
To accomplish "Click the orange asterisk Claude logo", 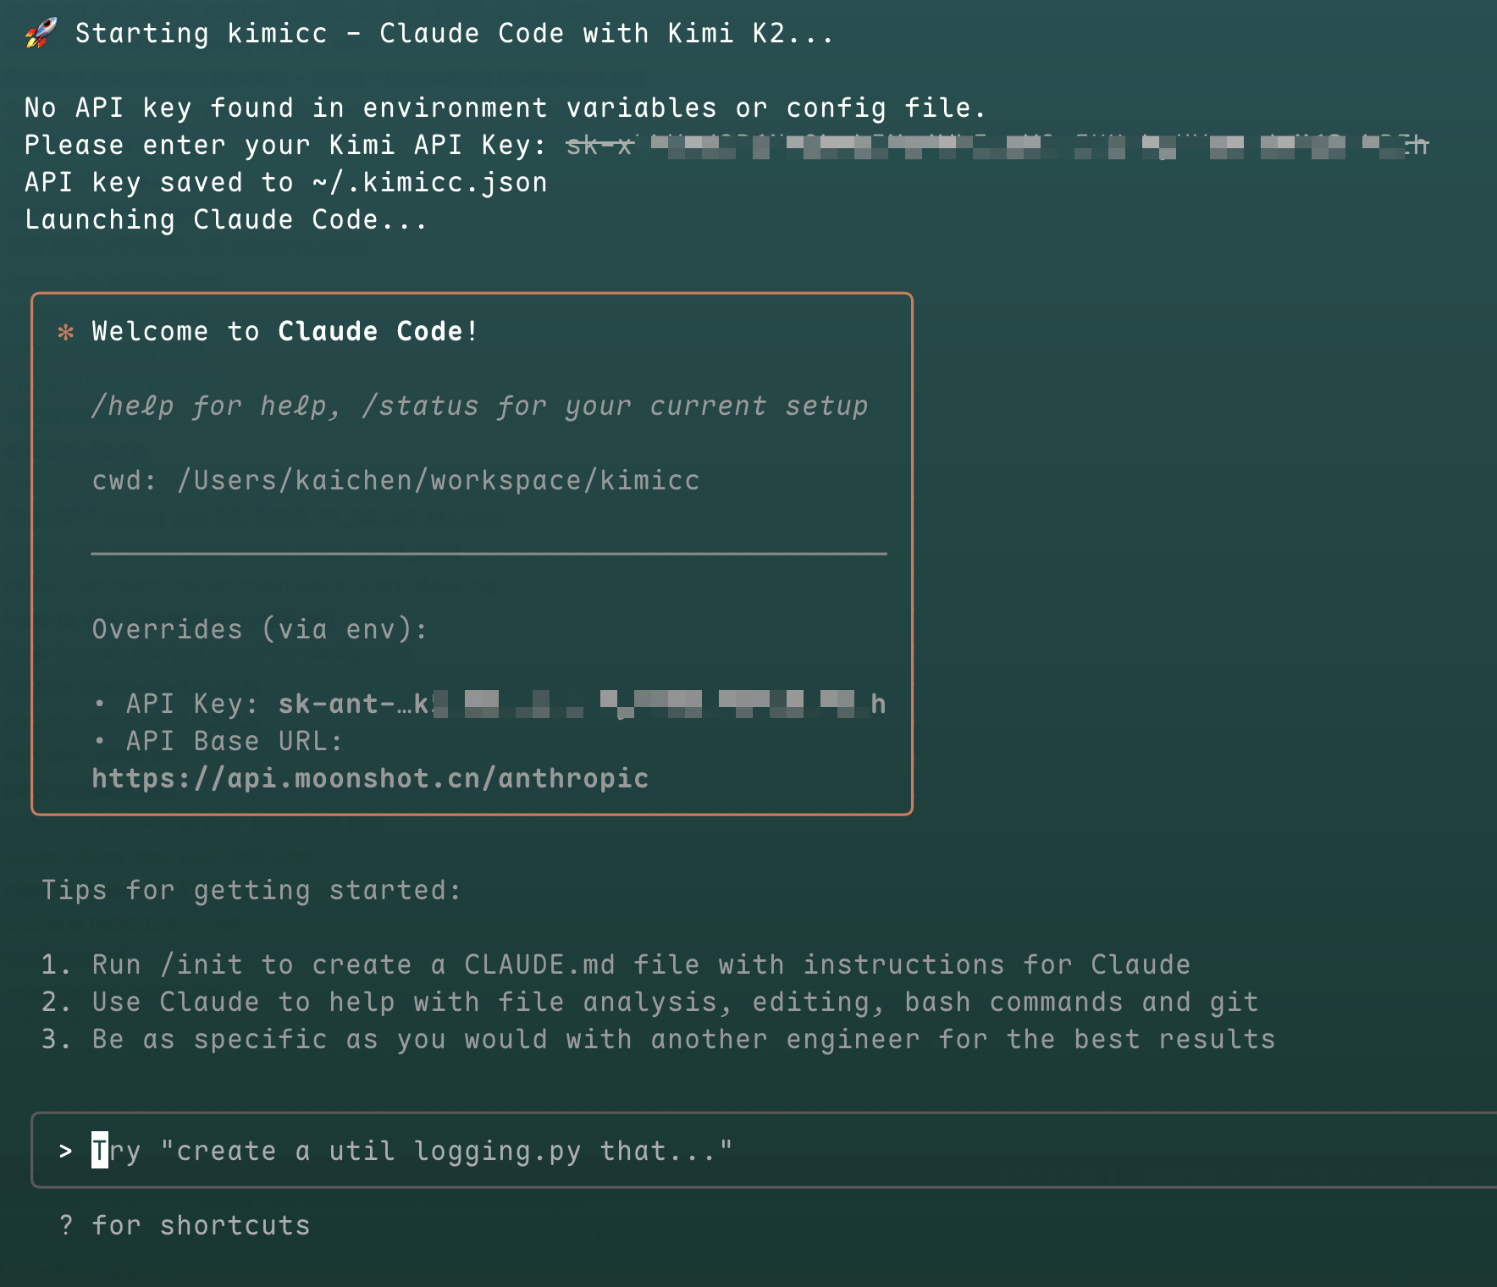I will click(65, 332).
